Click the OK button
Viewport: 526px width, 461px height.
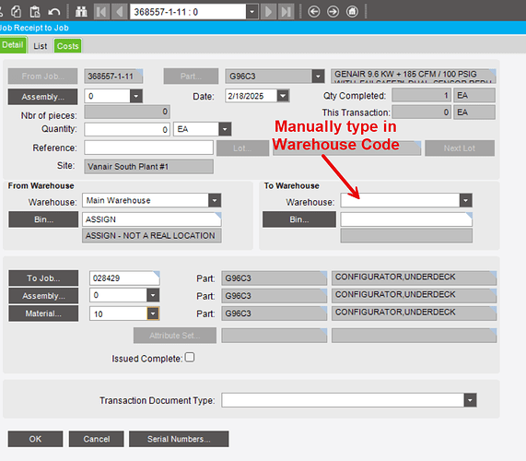pos(35,439)
